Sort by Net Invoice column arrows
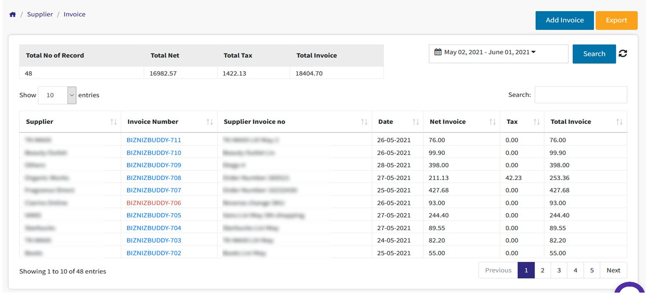The image size is (652, 297). click(493, 122)
